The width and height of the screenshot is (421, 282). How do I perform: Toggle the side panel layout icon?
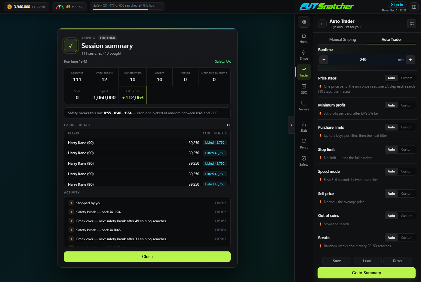(414, 7)
